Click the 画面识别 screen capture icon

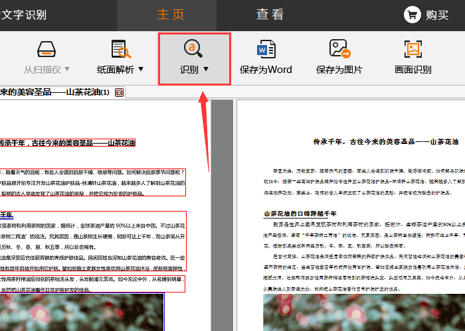[x=413, y=49]
